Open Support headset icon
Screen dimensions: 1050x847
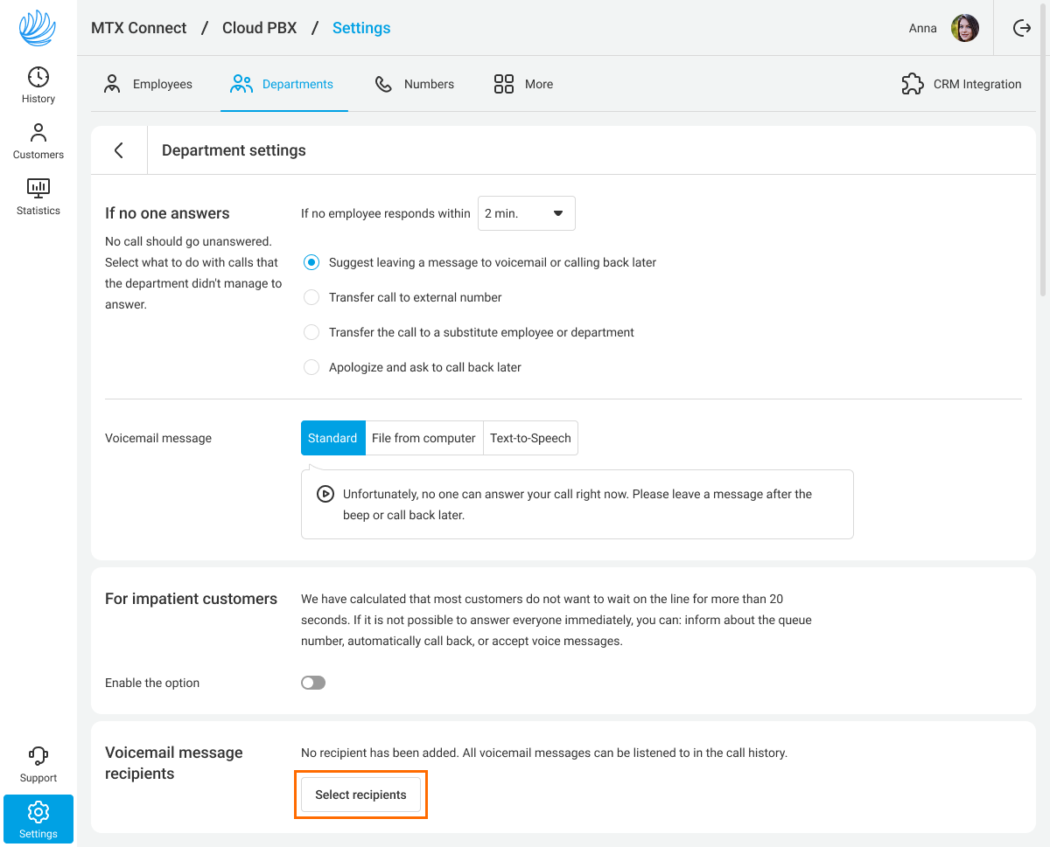[x=38, y=755]
